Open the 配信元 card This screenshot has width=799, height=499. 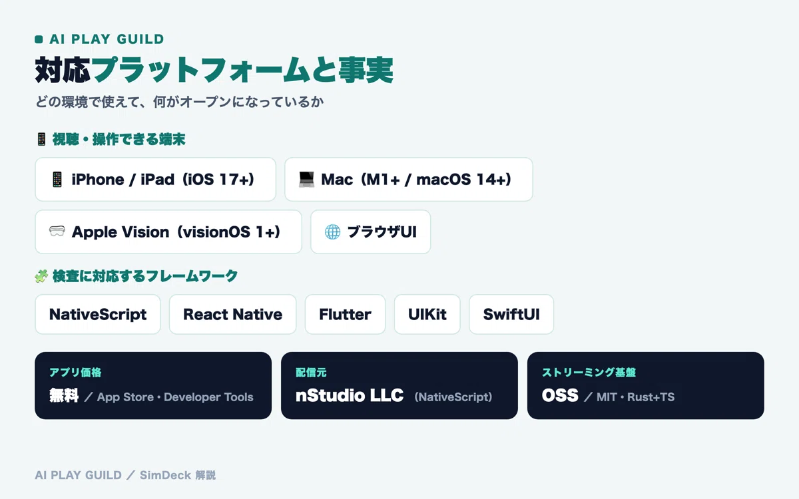pos(400,386)
